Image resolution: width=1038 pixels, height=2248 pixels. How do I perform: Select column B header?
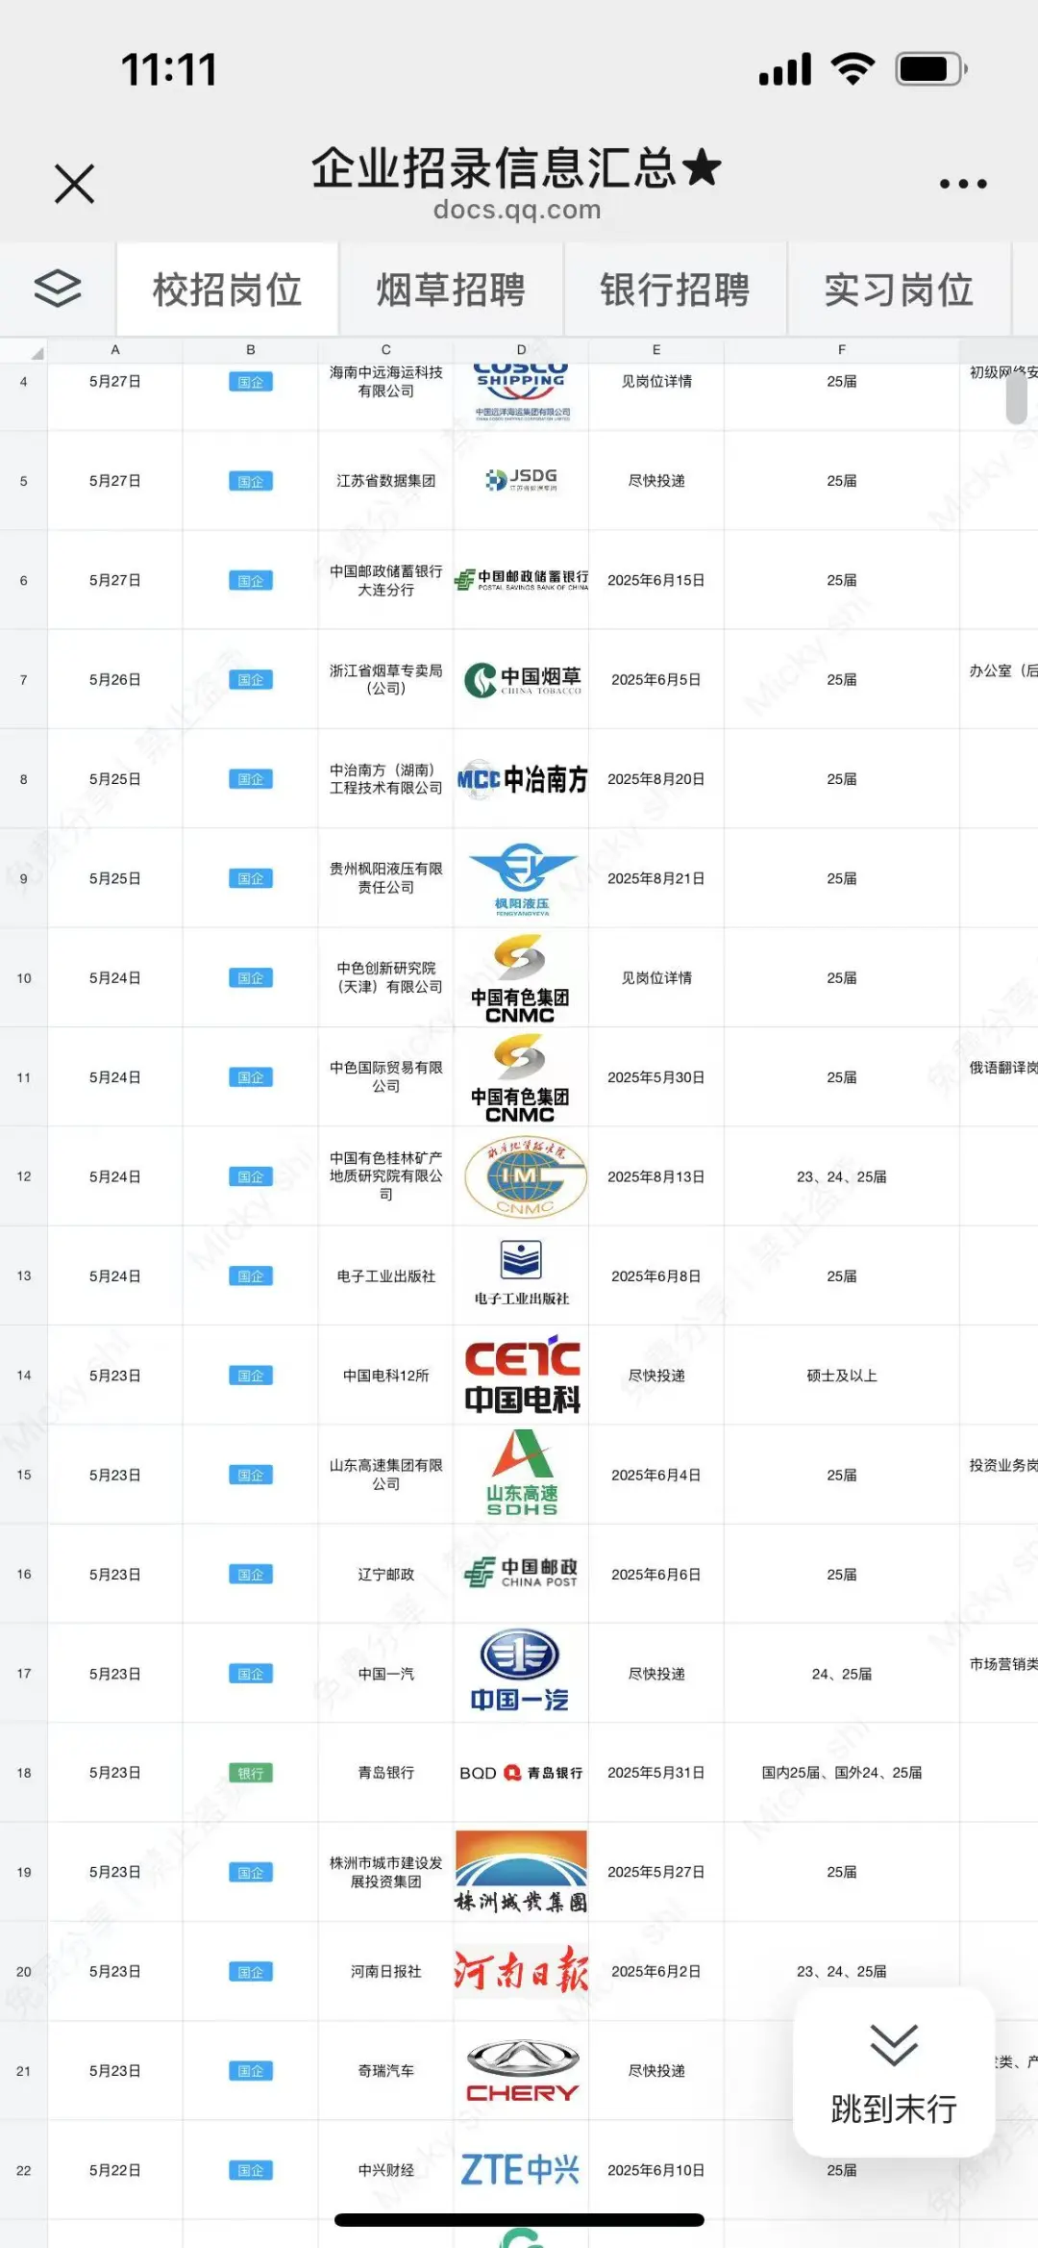click(251, 350)
